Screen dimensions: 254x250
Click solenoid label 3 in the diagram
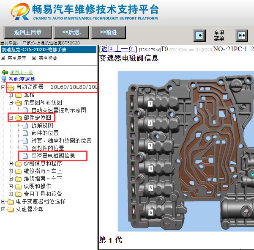pos(150,146)
